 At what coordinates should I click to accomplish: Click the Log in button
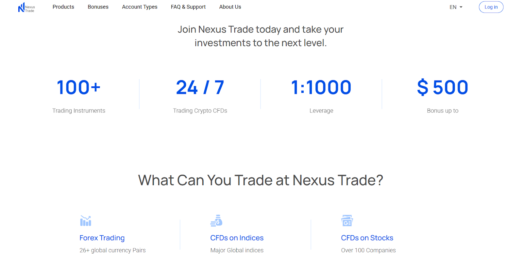point(491,7)
